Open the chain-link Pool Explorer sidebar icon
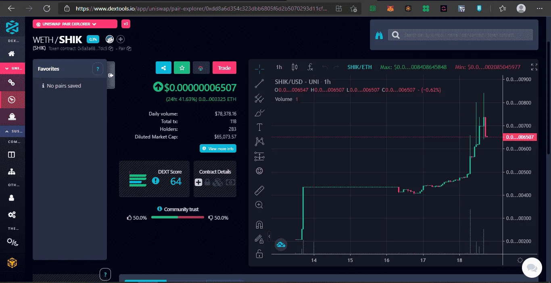Viewport: 551px width, 283px height. tap(12, 83)
